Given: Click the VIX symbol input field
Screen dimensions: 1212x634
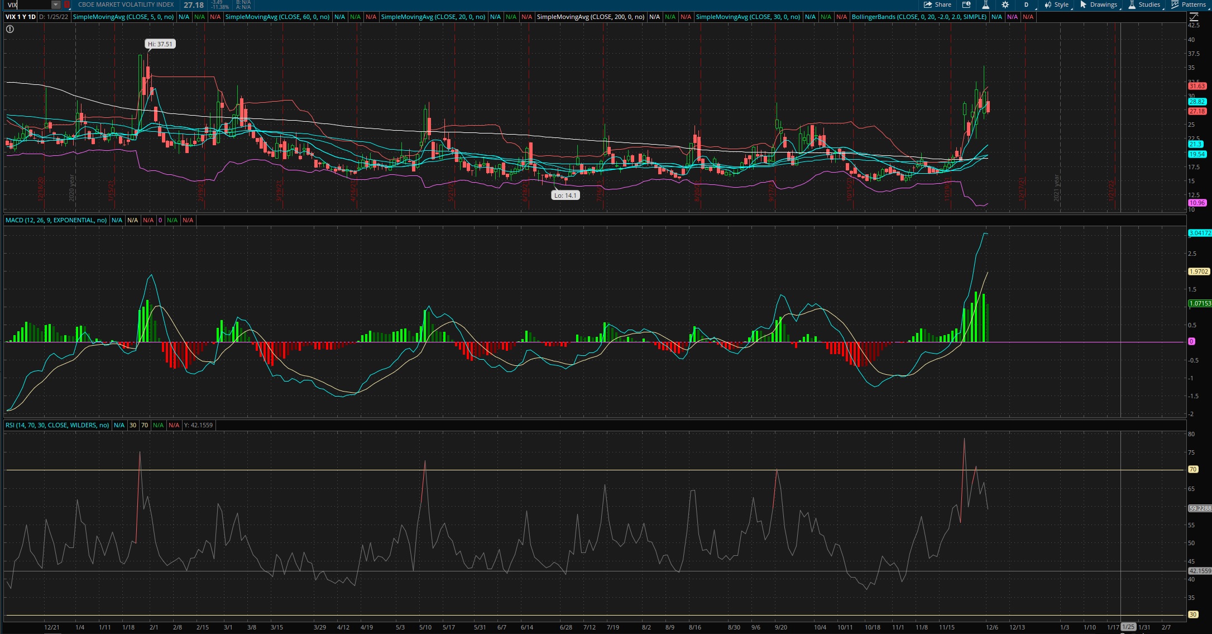Looking at the screenshot, I should pos(28,4).
